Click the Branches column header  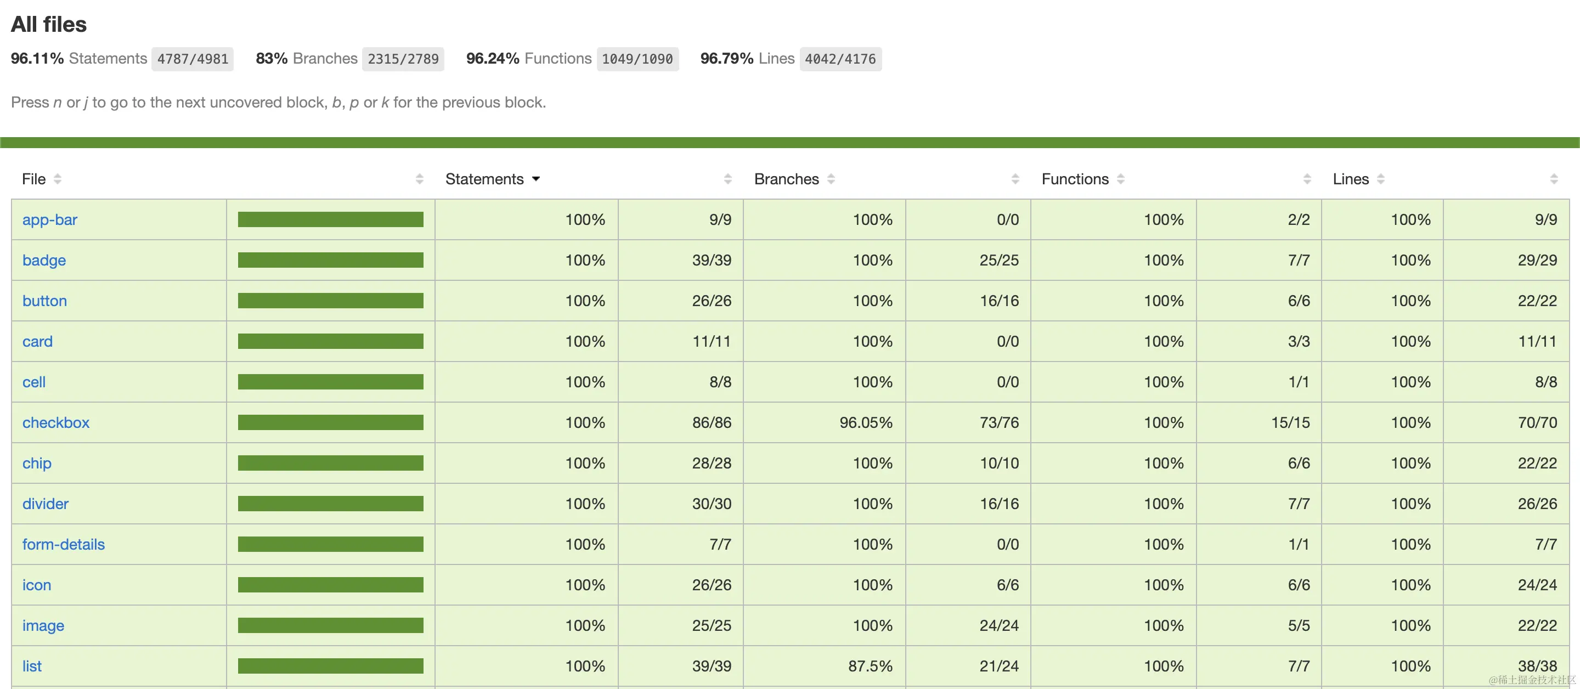coord(786,179)
